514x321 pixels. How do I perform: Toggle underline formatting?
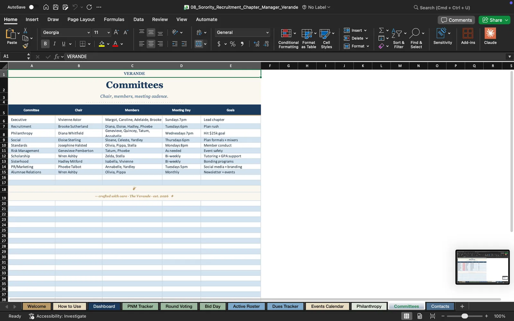pyautogui.click(x=64, y=44)
